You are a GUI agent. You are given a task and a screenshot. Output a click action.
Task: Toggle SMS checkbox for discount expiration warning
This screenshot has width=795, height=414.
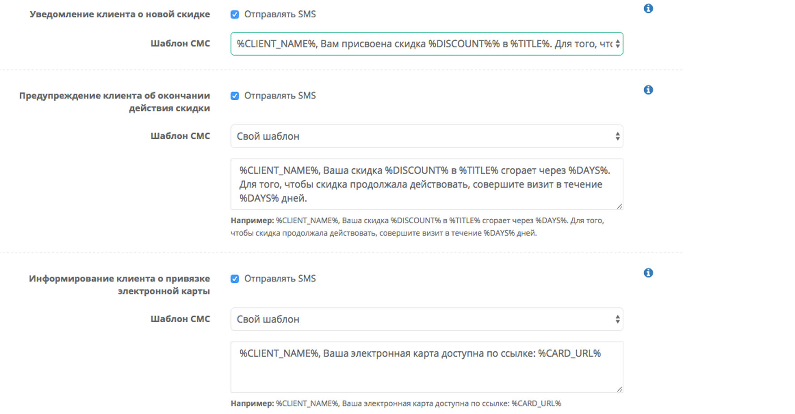(234, 96)
